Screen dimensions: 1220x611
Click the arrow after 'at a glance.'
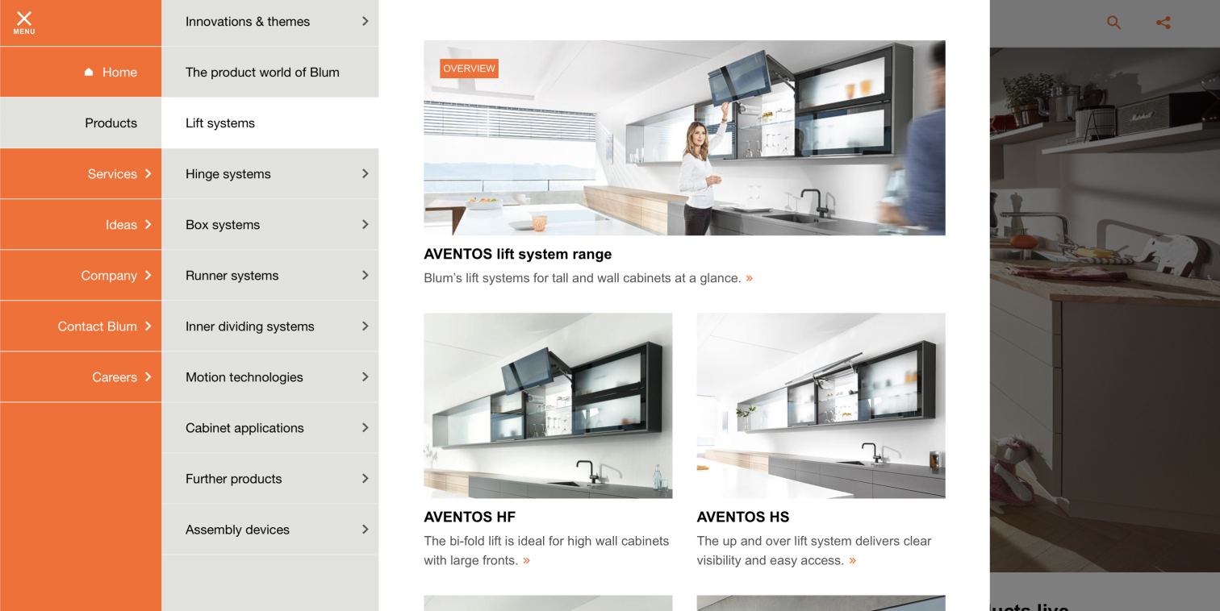750,278
